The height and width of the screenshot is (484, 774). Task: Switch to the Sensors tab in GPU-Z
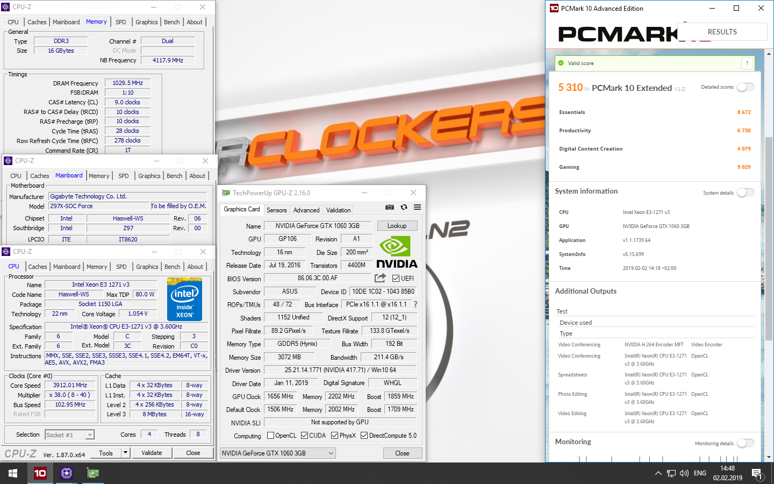pyautogui.click(x=276, y=210)
